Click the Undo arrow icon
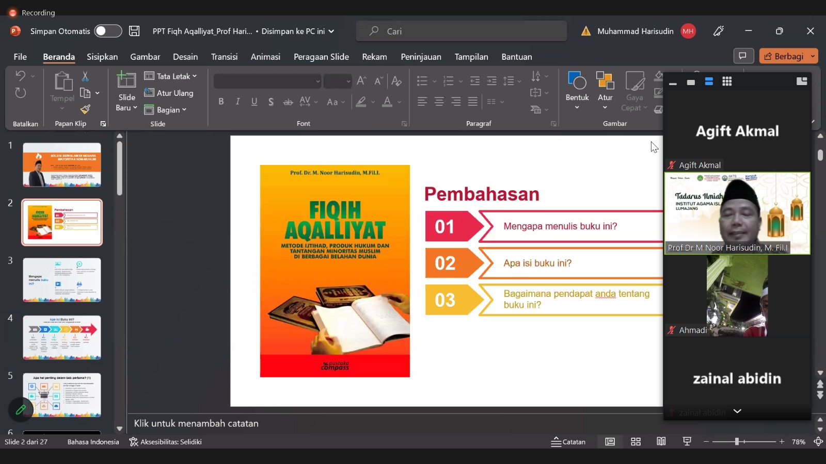826x464 pixels. coord(20,76)
